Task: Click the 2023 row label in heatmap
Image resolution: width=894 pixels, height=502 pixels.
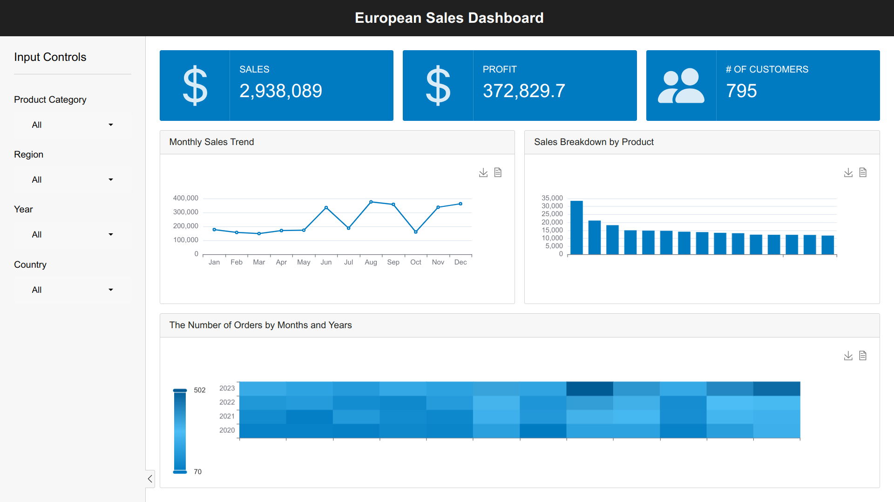Action: click(x=227, y=388)
